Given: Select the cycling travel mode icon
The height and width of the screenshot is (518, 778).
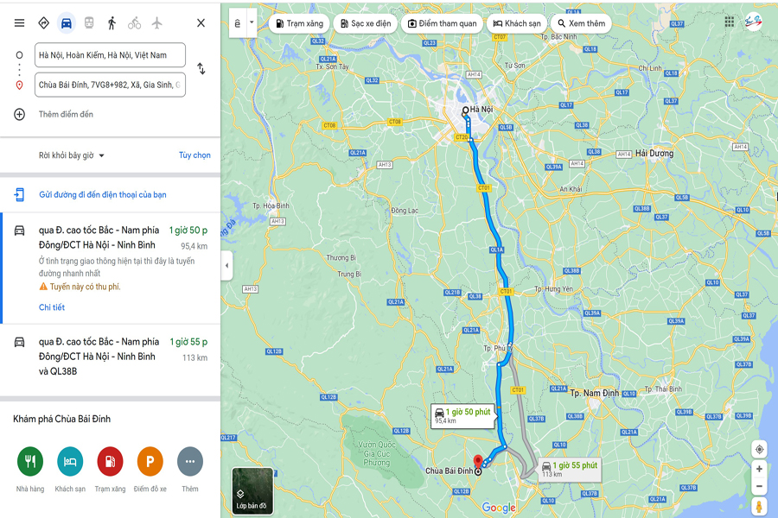Looking at the screenshot, I should coord(135,22).
